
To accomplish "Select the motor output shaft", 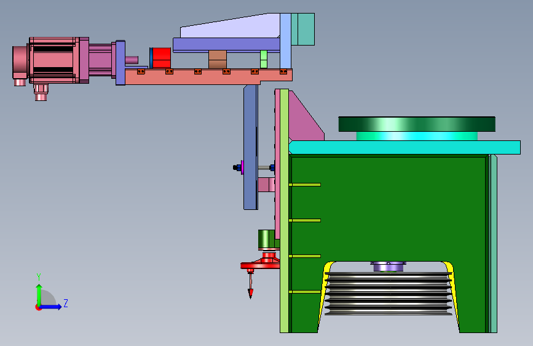I will coord(132,60).
